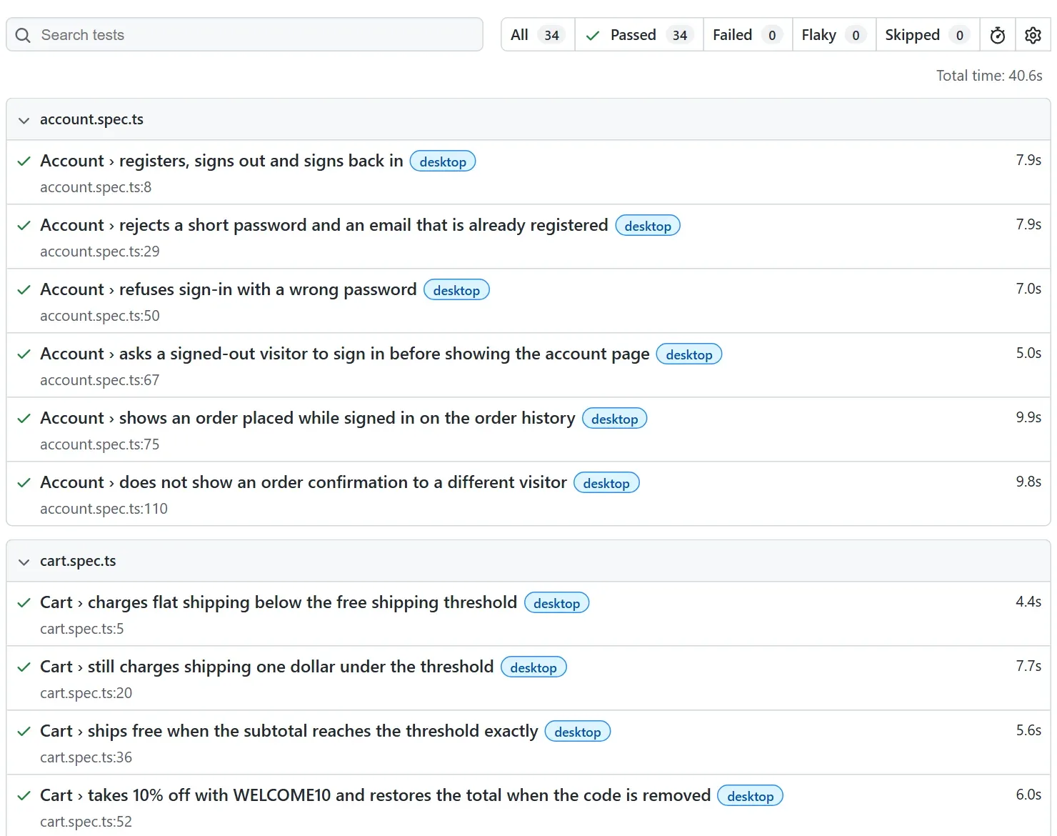This screenshot has width=1057, height=836.
Task: Open the stopwatch speedboard icon
Action: coord(998,35)
